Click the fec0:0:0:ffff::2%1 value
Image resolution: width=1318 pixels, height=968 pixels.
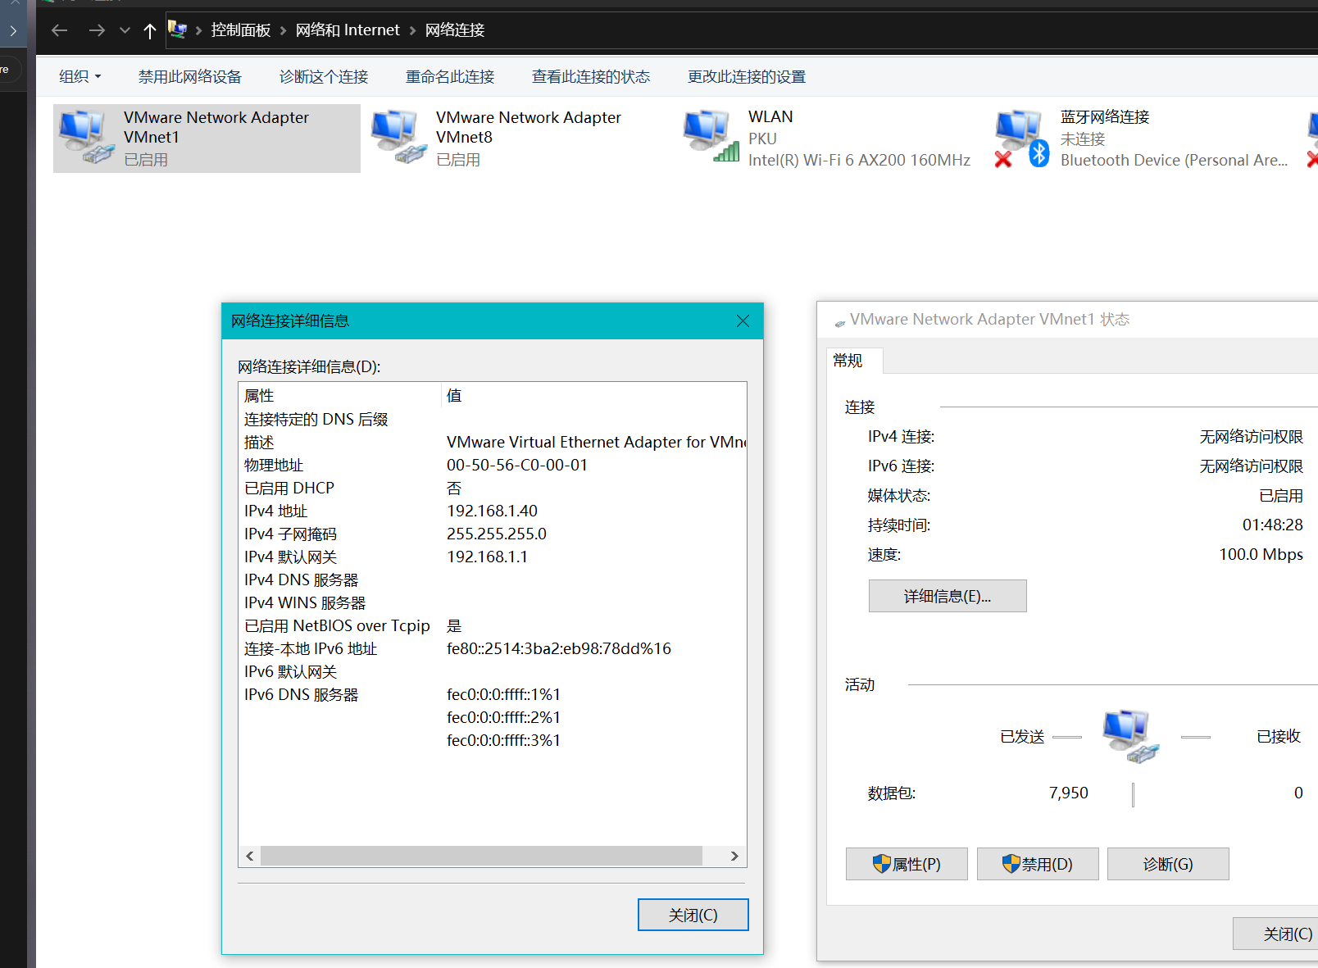point(503,717)
